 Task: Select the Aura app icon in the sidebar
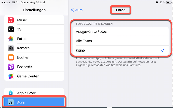11,102
